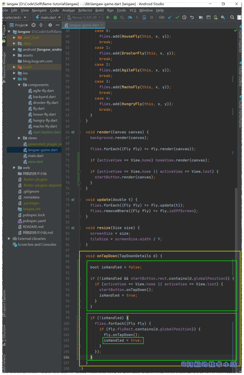
Task: Open the Nexus S API 28 device dropdown
Action: pyautogui.click(x=84, y=17)
